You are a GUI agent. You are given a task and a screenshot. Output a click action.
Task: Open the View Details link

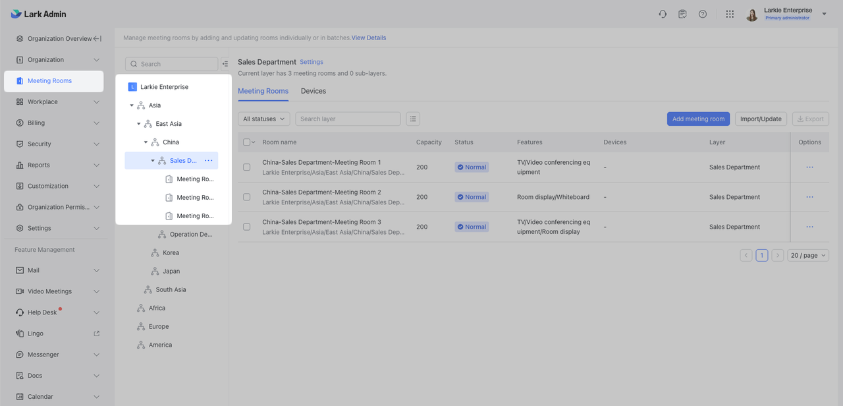coord(369,38)
